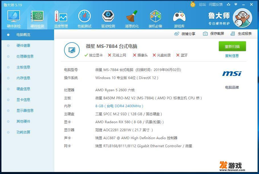Click the MSI brand logo
259x174 pixels.
pyautogui.click(x=232, y=74)
